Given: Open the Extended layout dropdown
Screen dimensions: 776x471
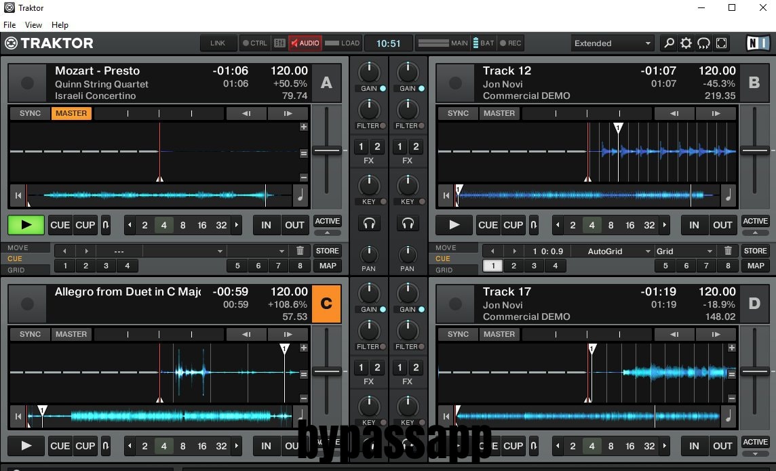Looking at the screenshot, I should (x=613, y=43).
